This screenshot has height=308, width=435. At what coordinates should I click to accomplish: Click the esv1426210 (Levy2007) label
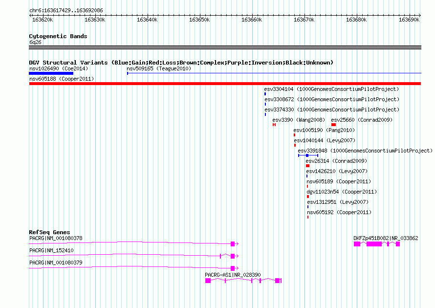tap(337, 171)
